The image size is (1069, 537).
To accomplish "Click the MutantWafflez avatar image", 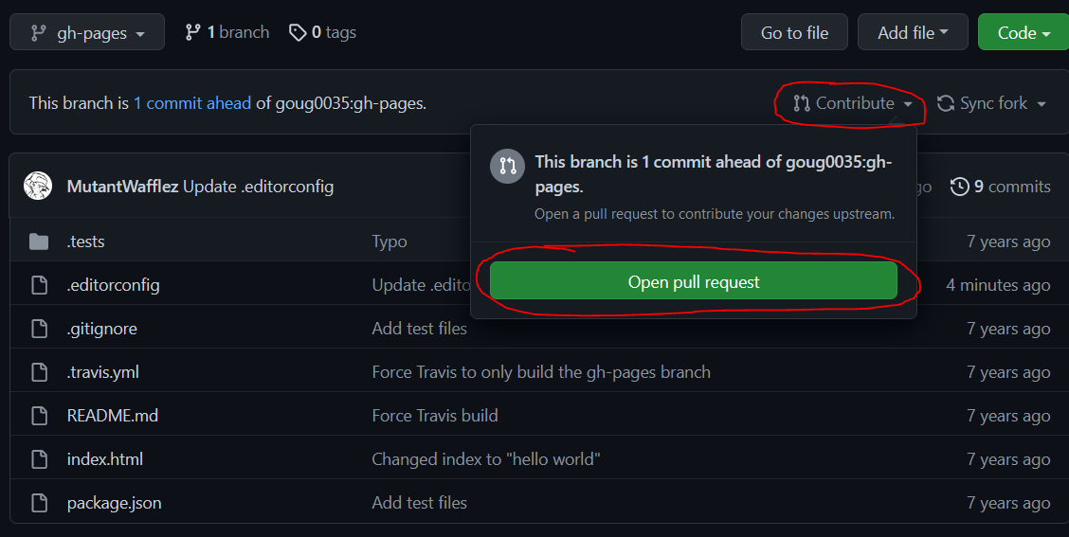I will (38, 186).
